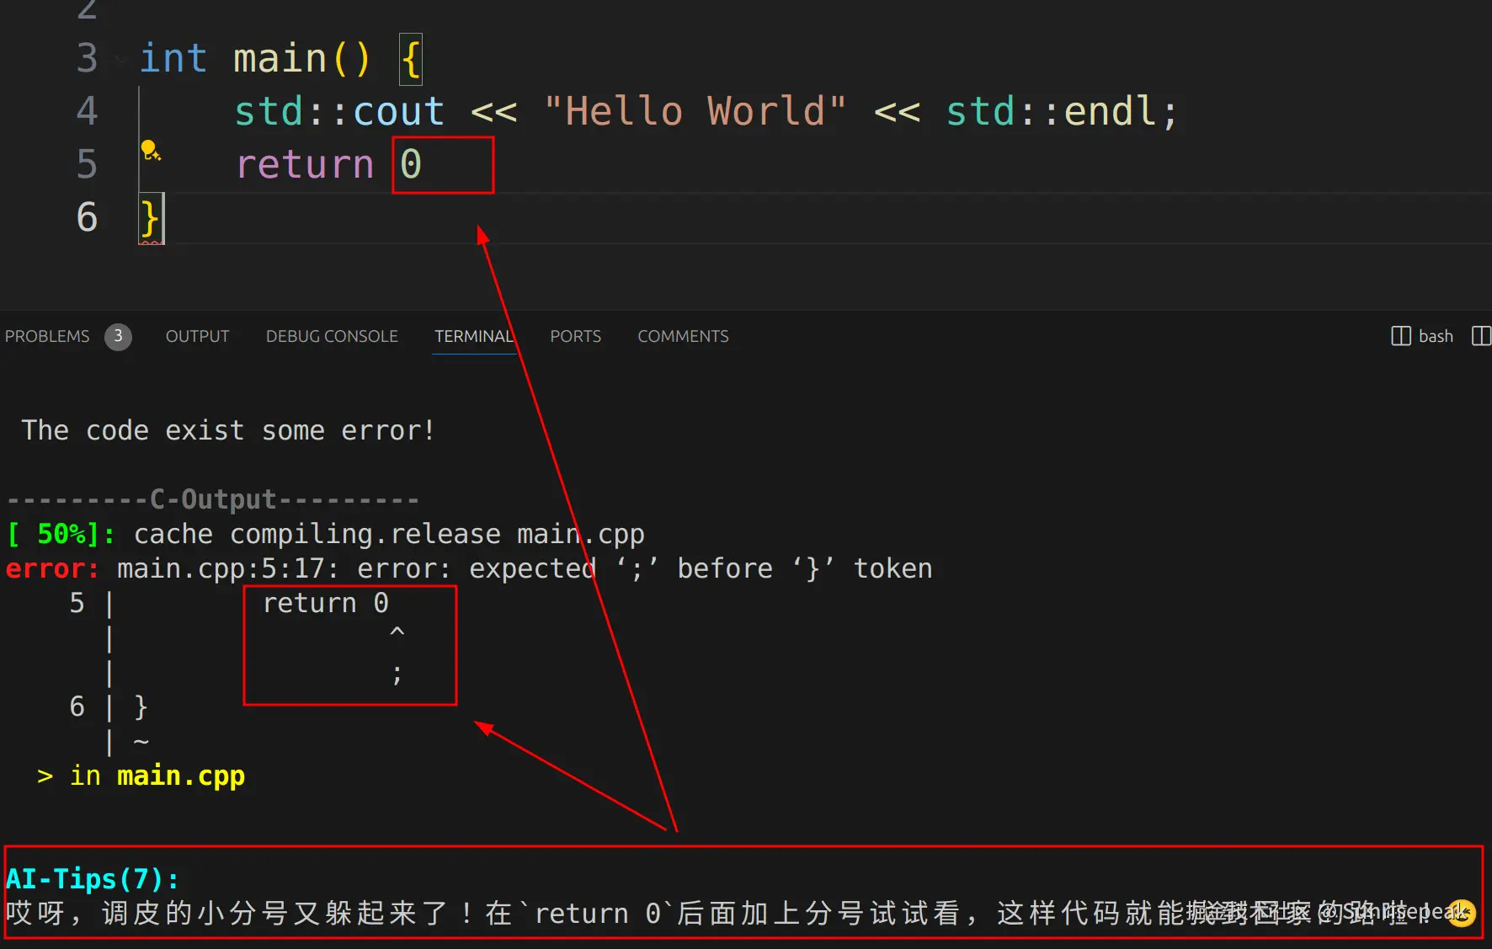Click line number 5 in the gutter
This screenshot has height=949, width=1492.
click(x=87, y=164)
